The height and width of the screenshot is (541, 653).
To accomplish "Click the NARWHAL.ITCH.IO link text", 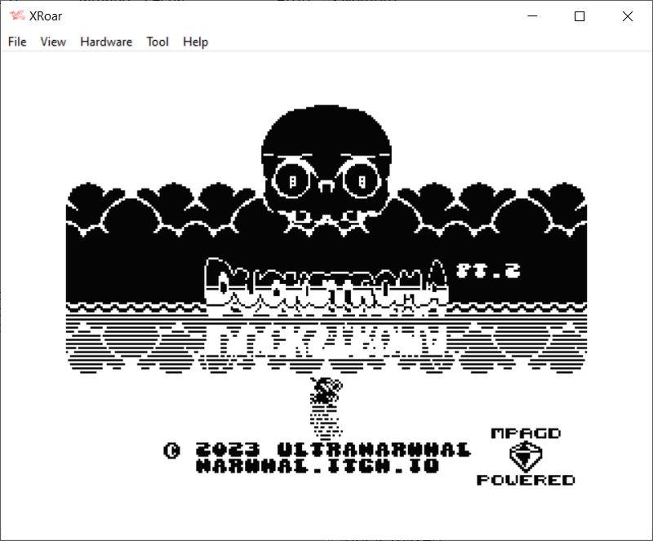I will point(318,466).
